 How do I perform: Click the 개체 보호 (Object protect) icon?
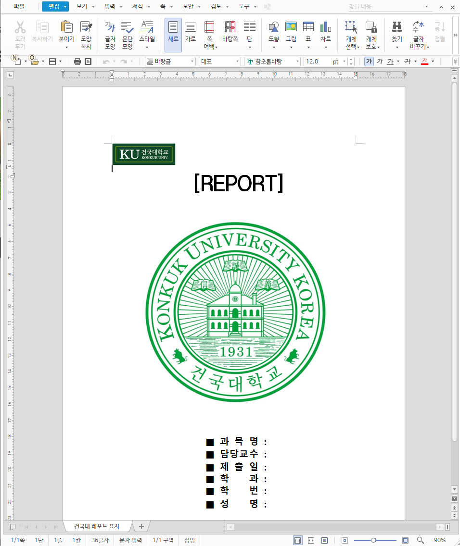click(x=371, y=27)
